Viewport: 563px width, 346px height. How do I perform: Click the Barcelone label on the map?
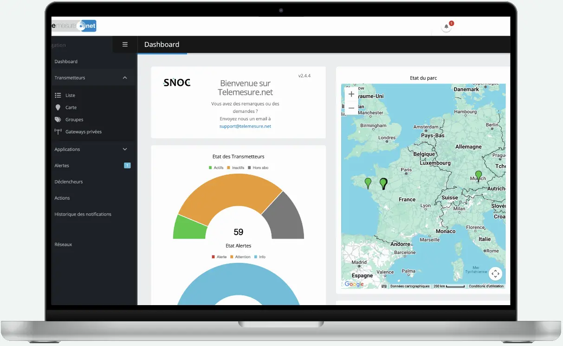pos(405,253)
